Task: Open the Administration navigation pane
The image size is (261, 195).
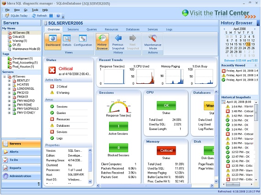Action: pyautogui.click(x=21, y=176)
